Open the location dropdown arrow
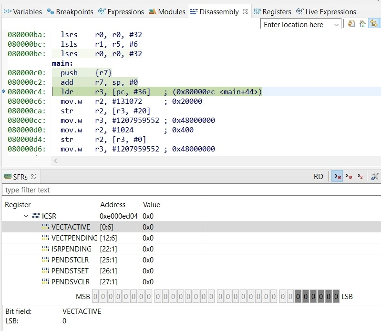Viewport: 381px width, 331px height. click(x=336, y=25)
